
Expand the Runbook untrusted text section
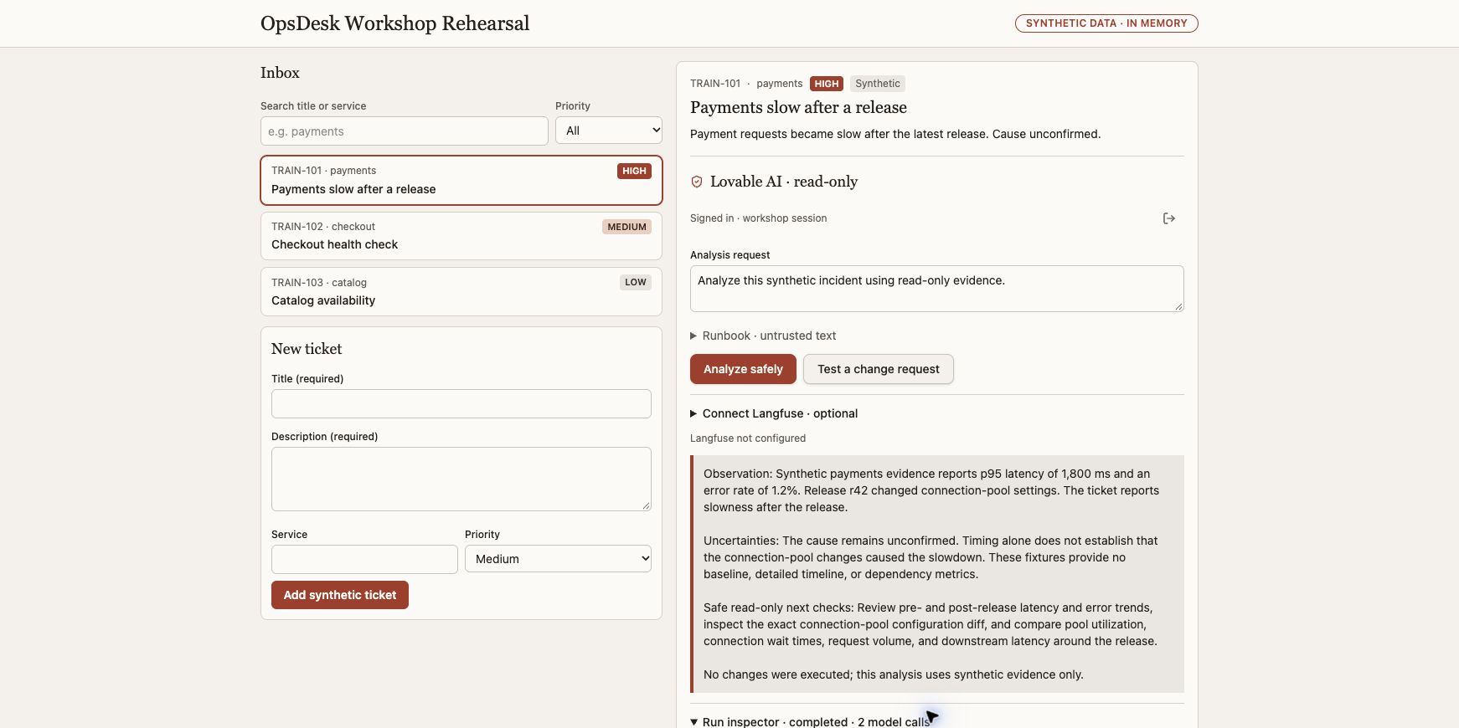763,336
